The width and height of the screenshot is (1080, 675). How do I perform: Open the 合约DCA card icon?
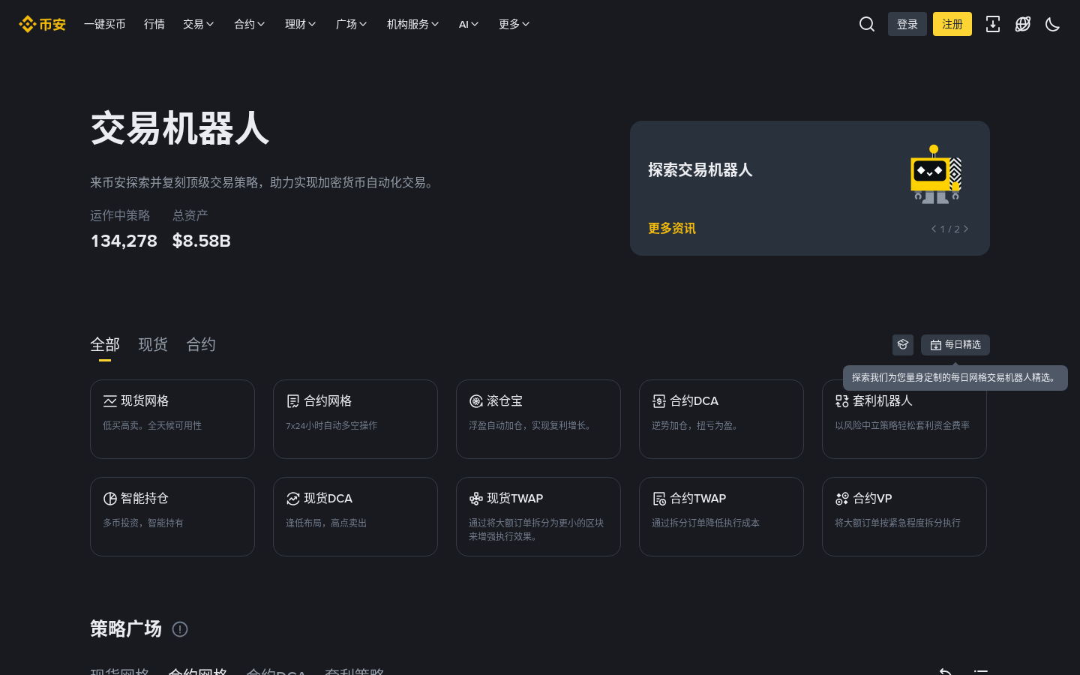[x=659, y=401]
